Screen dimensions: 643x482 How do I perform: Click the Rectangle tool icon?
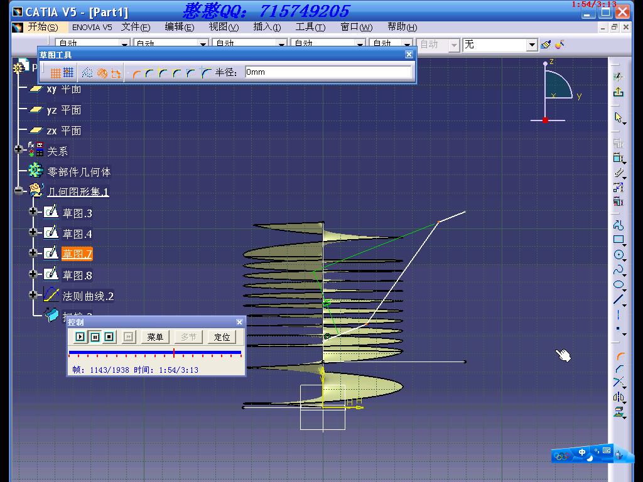click(619, 240)
